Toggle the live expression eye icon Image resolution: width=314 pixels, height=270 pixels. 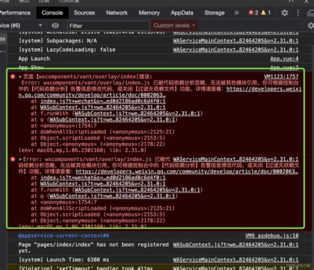55,26
